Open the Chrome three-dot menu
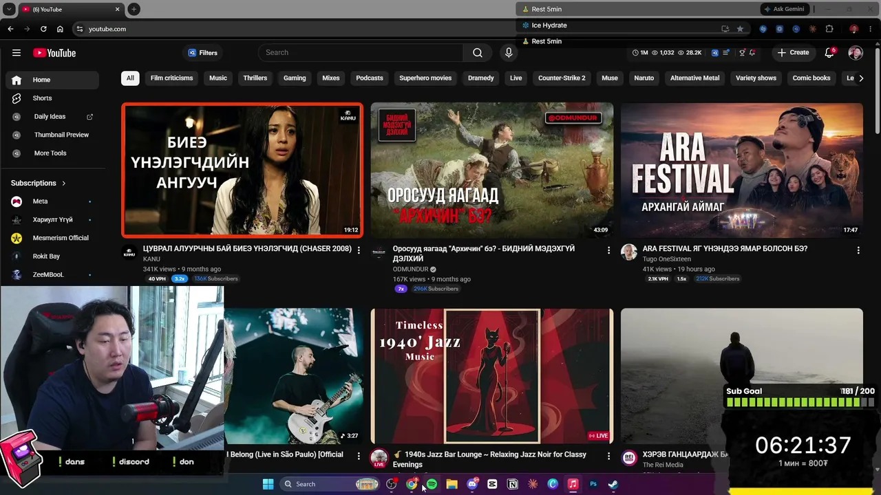 870,29
